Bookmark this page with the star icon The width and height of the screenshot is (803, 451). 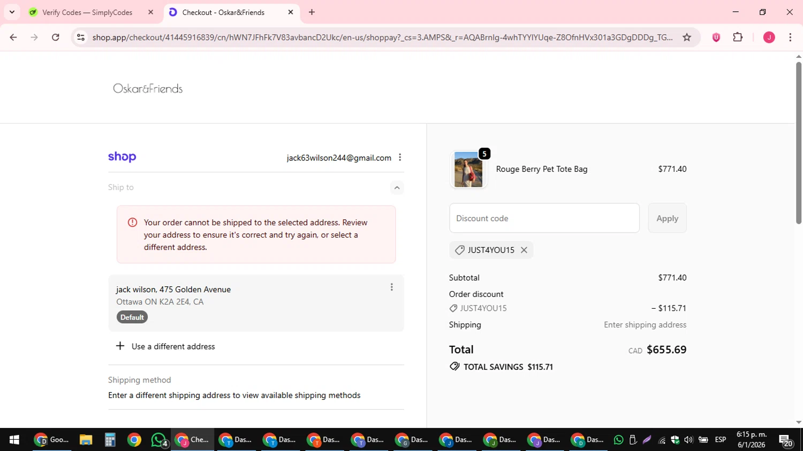687,37
